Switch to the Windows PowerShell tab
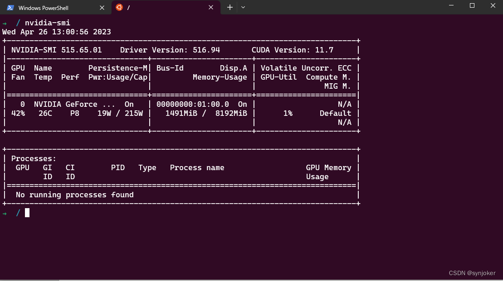The image size is (503, 281). pyautogui.click(x=55, y=7)
